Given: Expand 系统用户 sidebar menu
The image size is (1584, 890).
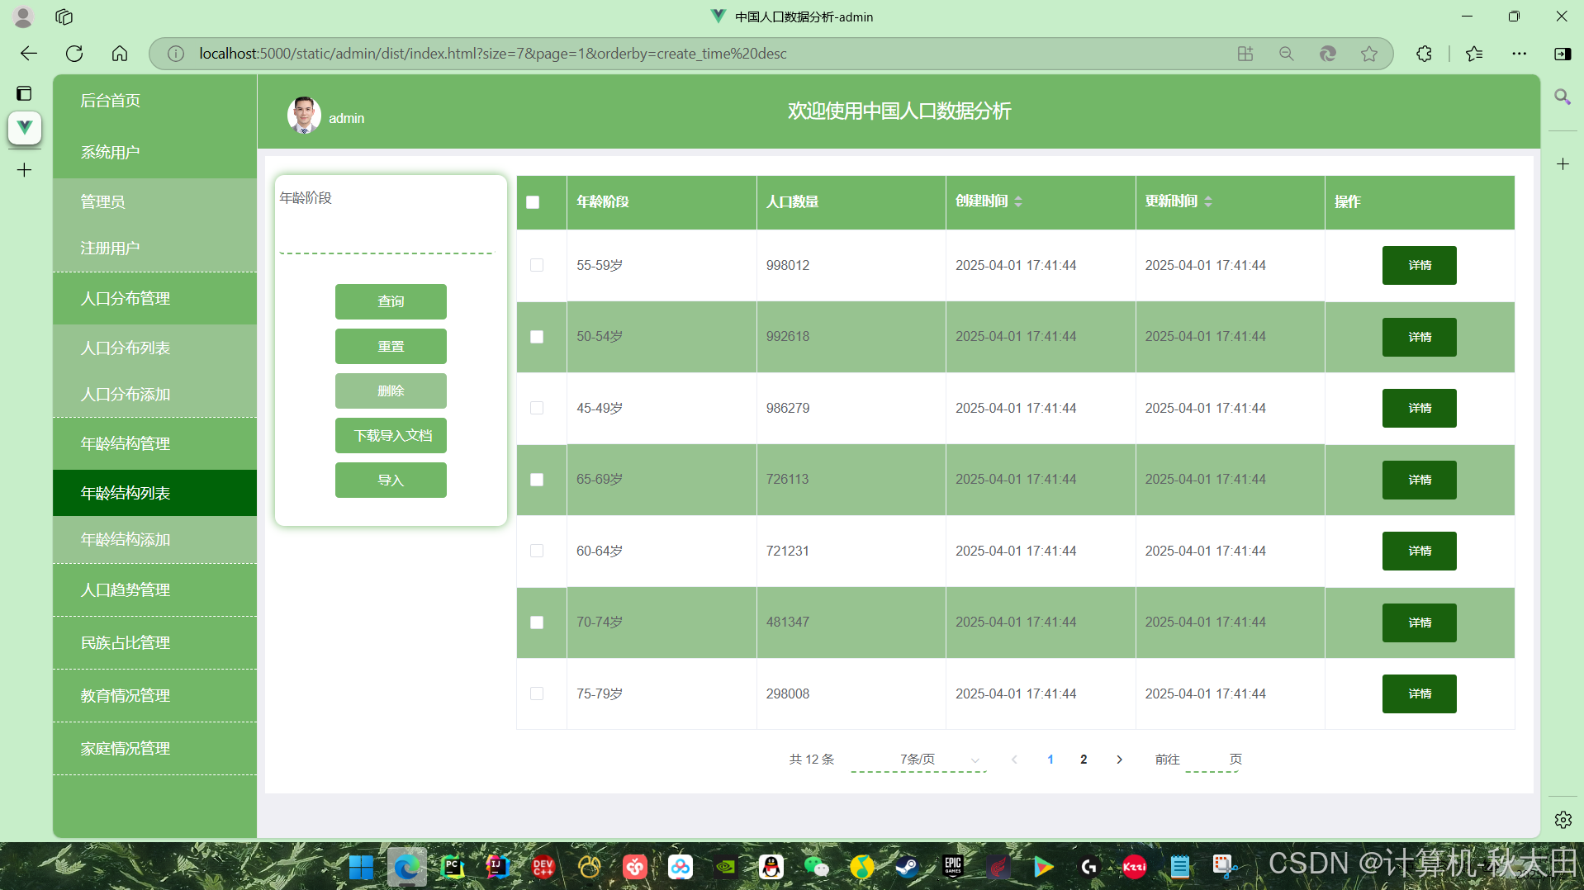Looking at the screenshot, I should 155,152.
